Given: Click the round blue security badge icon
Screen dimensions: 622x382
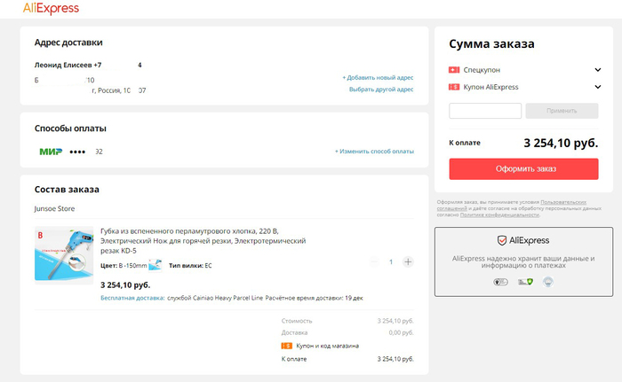Looking at the screenshot, I should tap(548, 282).
